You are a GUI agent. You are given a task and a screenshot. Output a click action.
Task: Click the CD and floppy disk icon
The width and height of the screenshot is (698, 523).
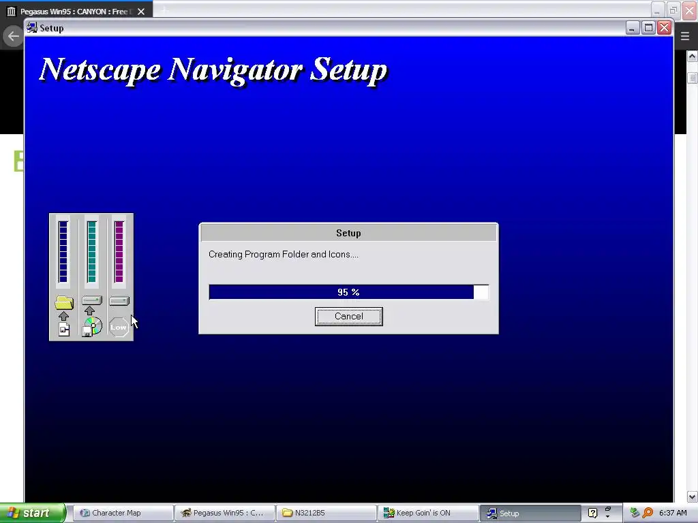pos(92,327)
